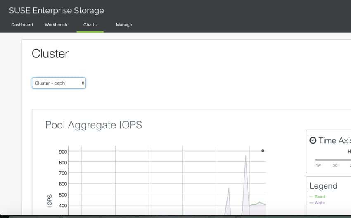This screenshot has height=218, width=351.
Task: Click the purple Write line swatch in Legend
Action: click(311, 203)
